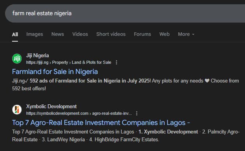Select the Short videos tab
This screenshot has height=151, width=245.
[x=111, y=34]
